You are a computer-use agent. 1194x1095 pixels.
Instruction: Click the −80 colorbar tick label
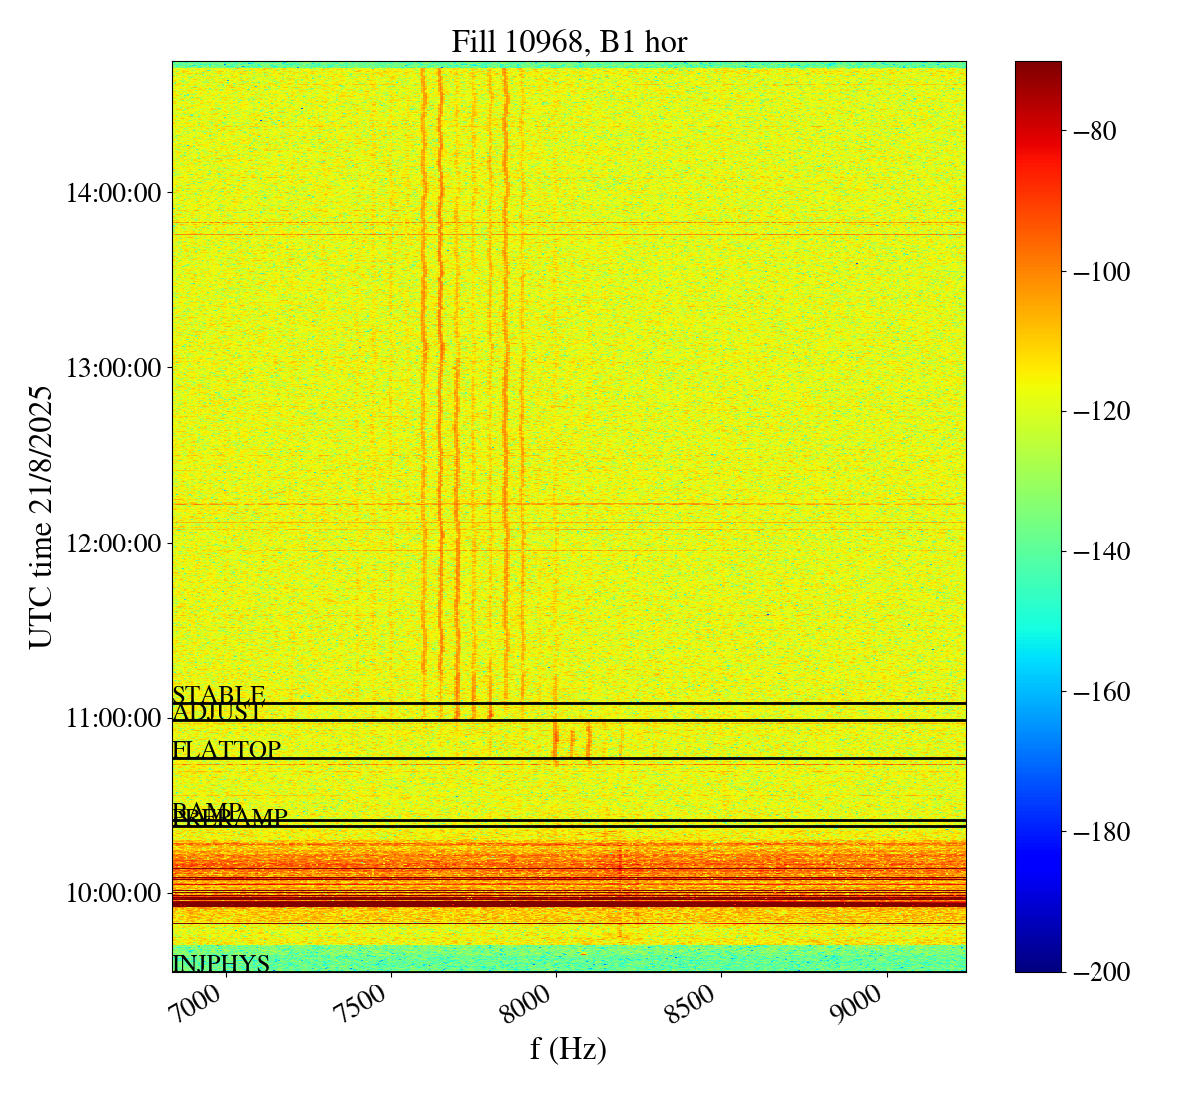coord(1094,132)
